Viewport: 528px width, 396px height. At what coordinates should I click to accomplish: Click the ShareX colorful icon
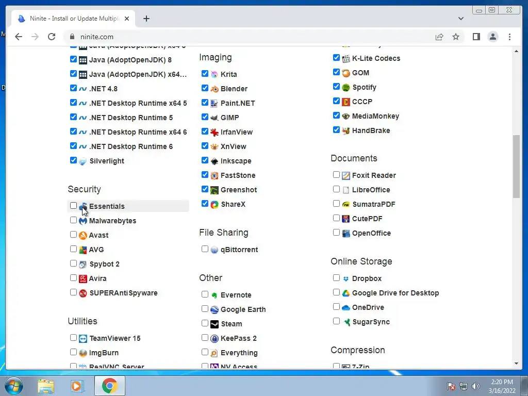[x=214, y=204]
